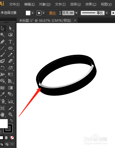Select the Warp tool
Viewport: 115px width, 148px height.
[x=2, y=74]
